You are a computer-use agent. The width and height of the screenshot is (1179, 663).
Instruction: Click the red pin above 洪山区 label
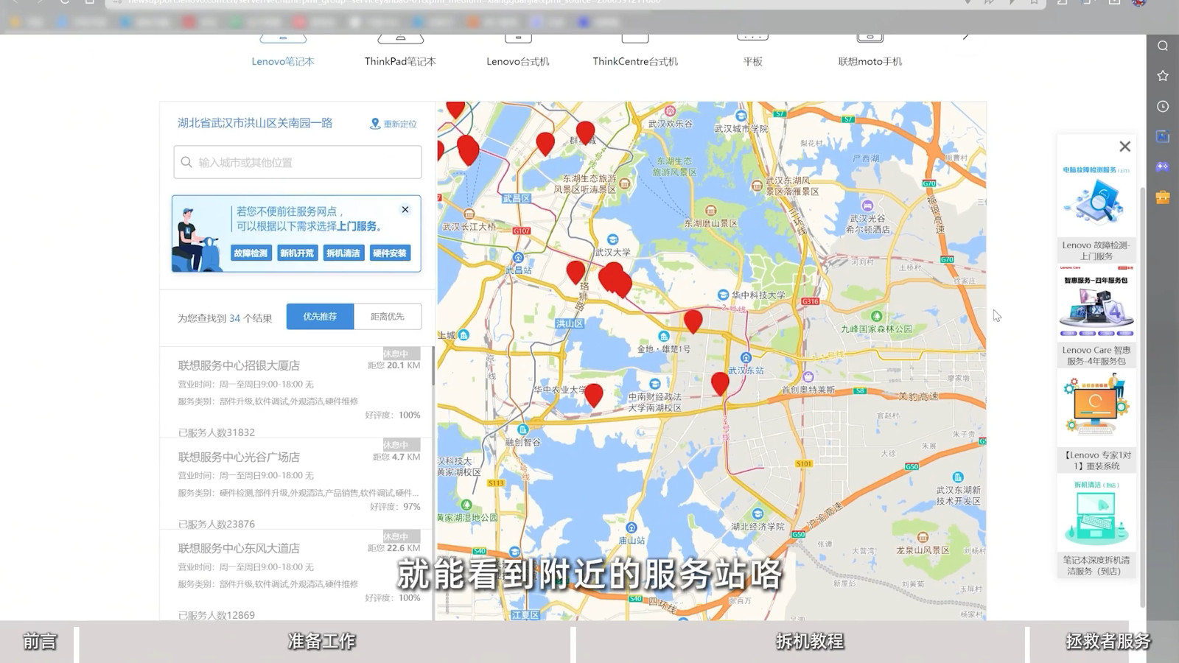tap(575, 272)
